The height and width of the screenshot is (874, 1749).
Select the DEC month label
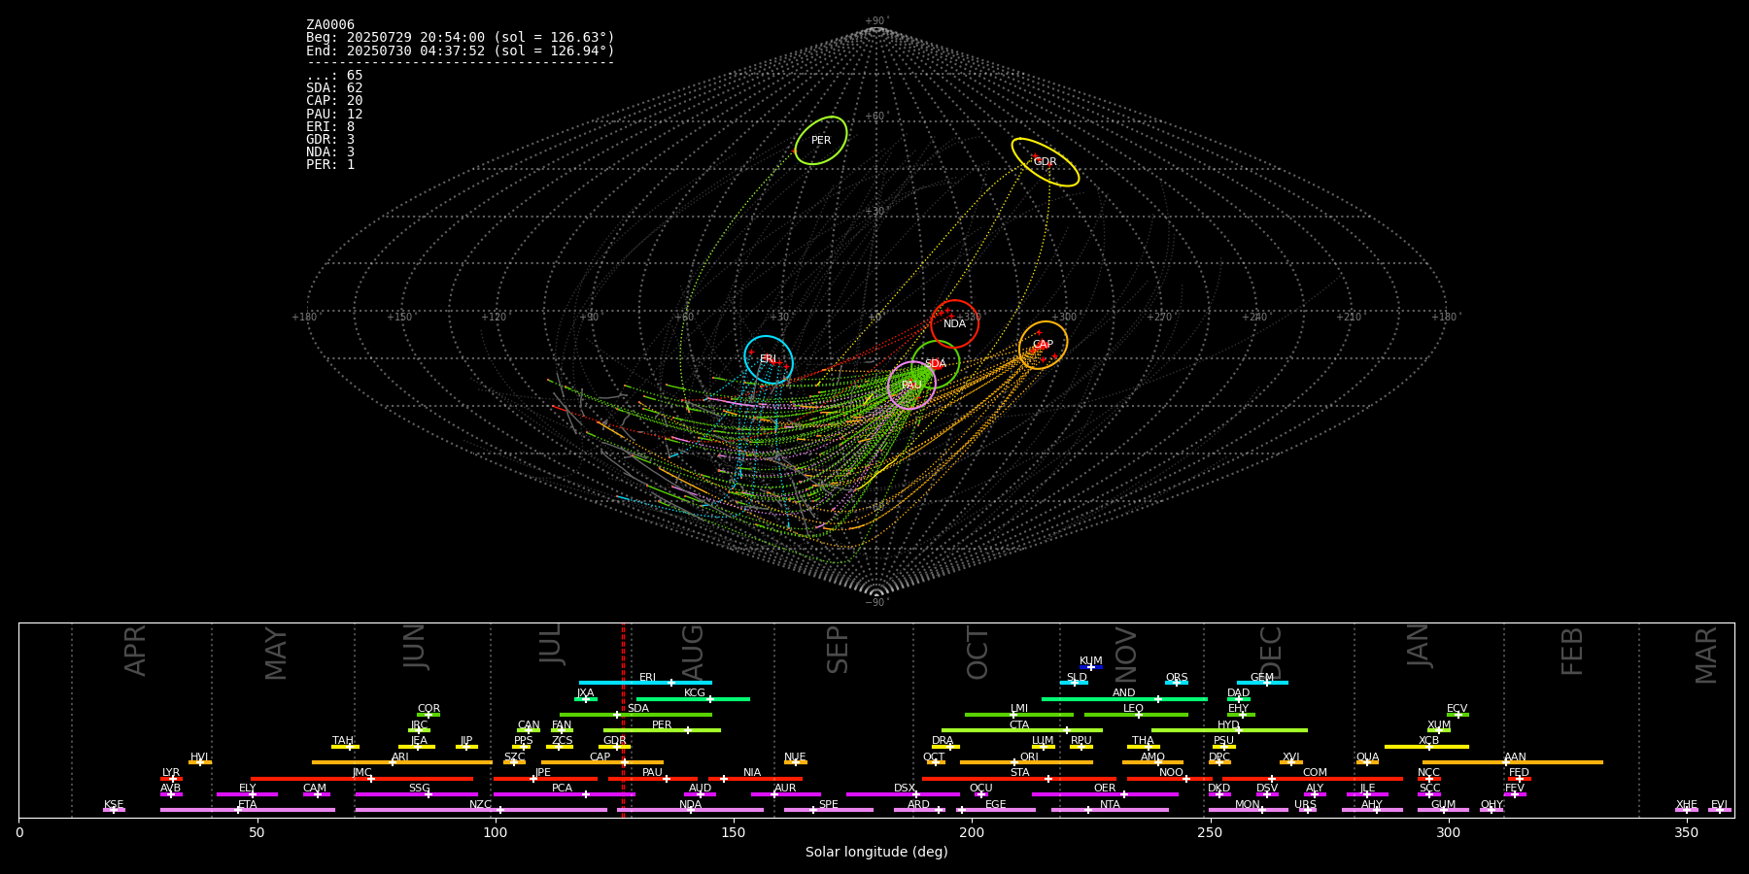tap(1271, 653)
